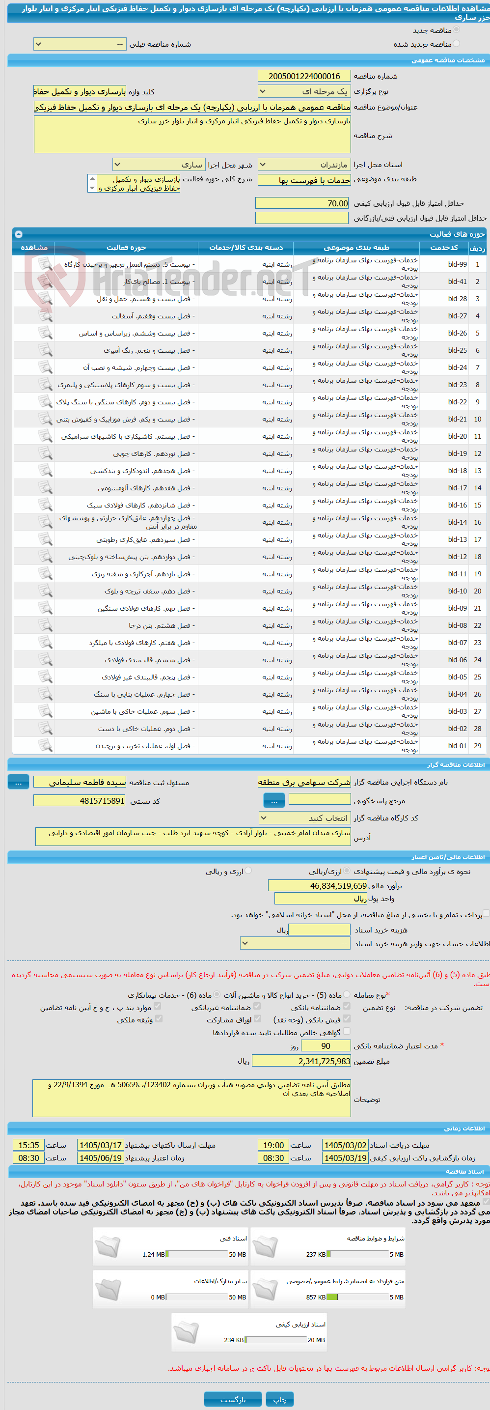The height and width of the screenshot is (1410, 490).
Task: Open view icon for row bld-17
Action: click(x=45, y=488)
